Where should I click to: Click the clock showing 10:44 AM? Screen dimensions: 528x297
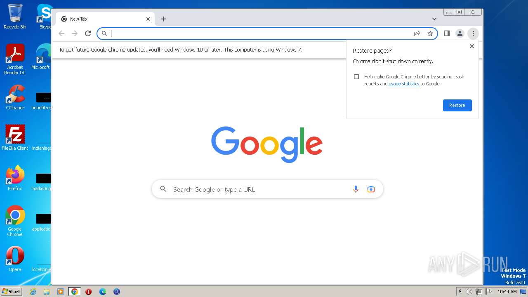point(507,292)
